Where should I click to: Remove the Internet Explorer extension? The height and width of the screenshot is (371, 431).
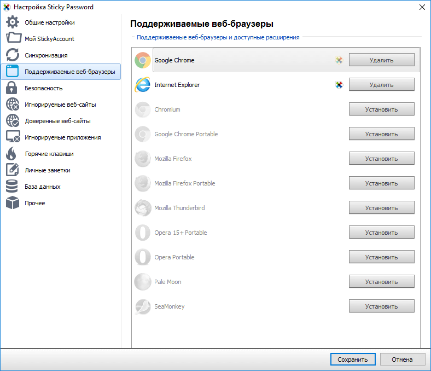click(x=381, y=85)
